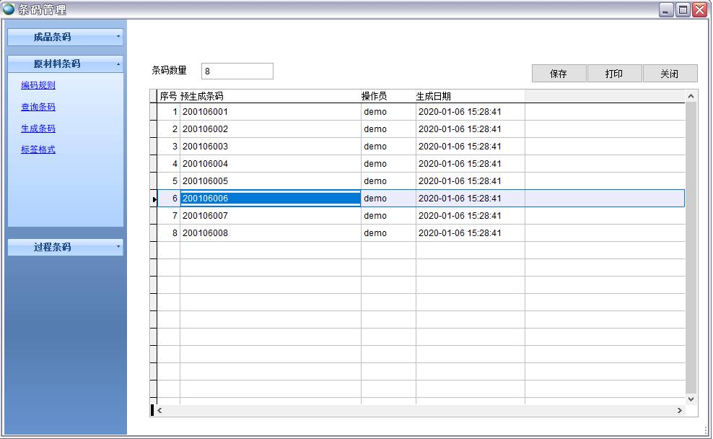Viewport: 713px width, 439px height.
Task: Click the vertical scrollbar down arrow
Action: pyautogui.click(x=691, y=399)
